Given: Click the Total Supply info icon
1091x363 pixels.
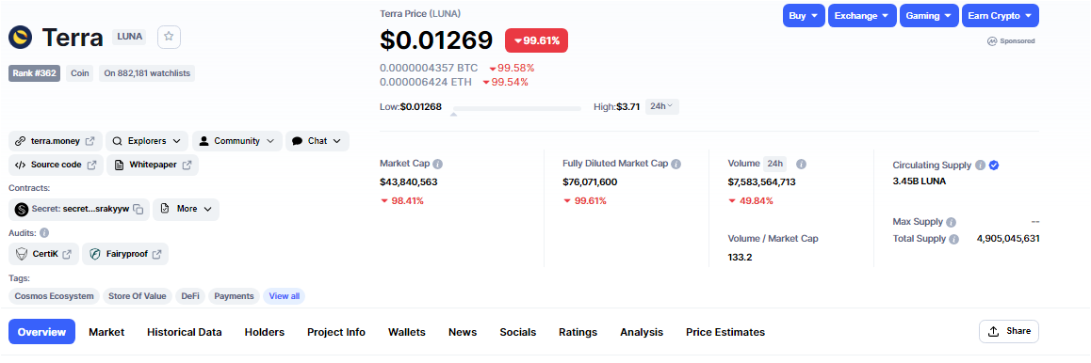Looking at the screenshot, I should tap(954, 239).
